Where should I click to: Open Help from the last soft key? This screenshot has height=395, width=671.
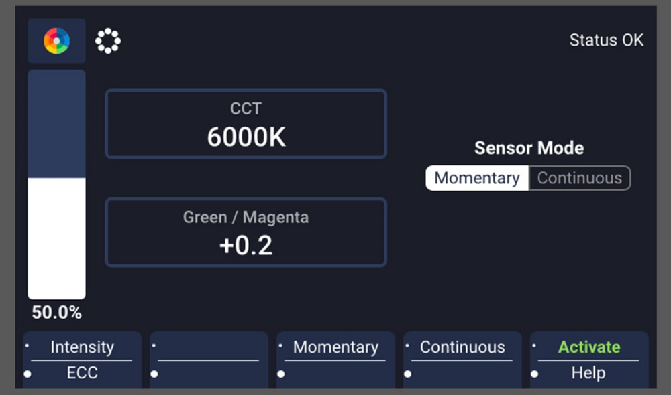pos(588,373)
